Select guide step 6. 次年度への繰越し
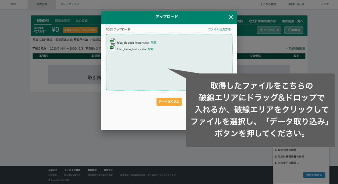Image resolution: width=338 pixels, height=184 pixels. [287, 163]
